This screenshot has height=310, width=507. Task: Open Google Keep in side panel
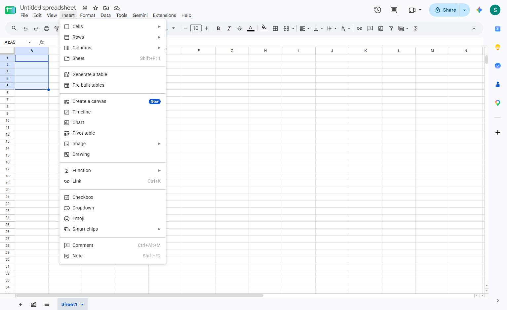click(x=498, y=47)
